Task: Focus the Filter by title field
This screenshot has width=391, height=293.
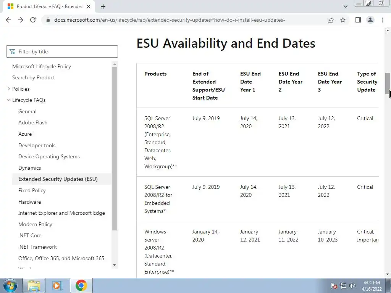Action: [62, 52]
